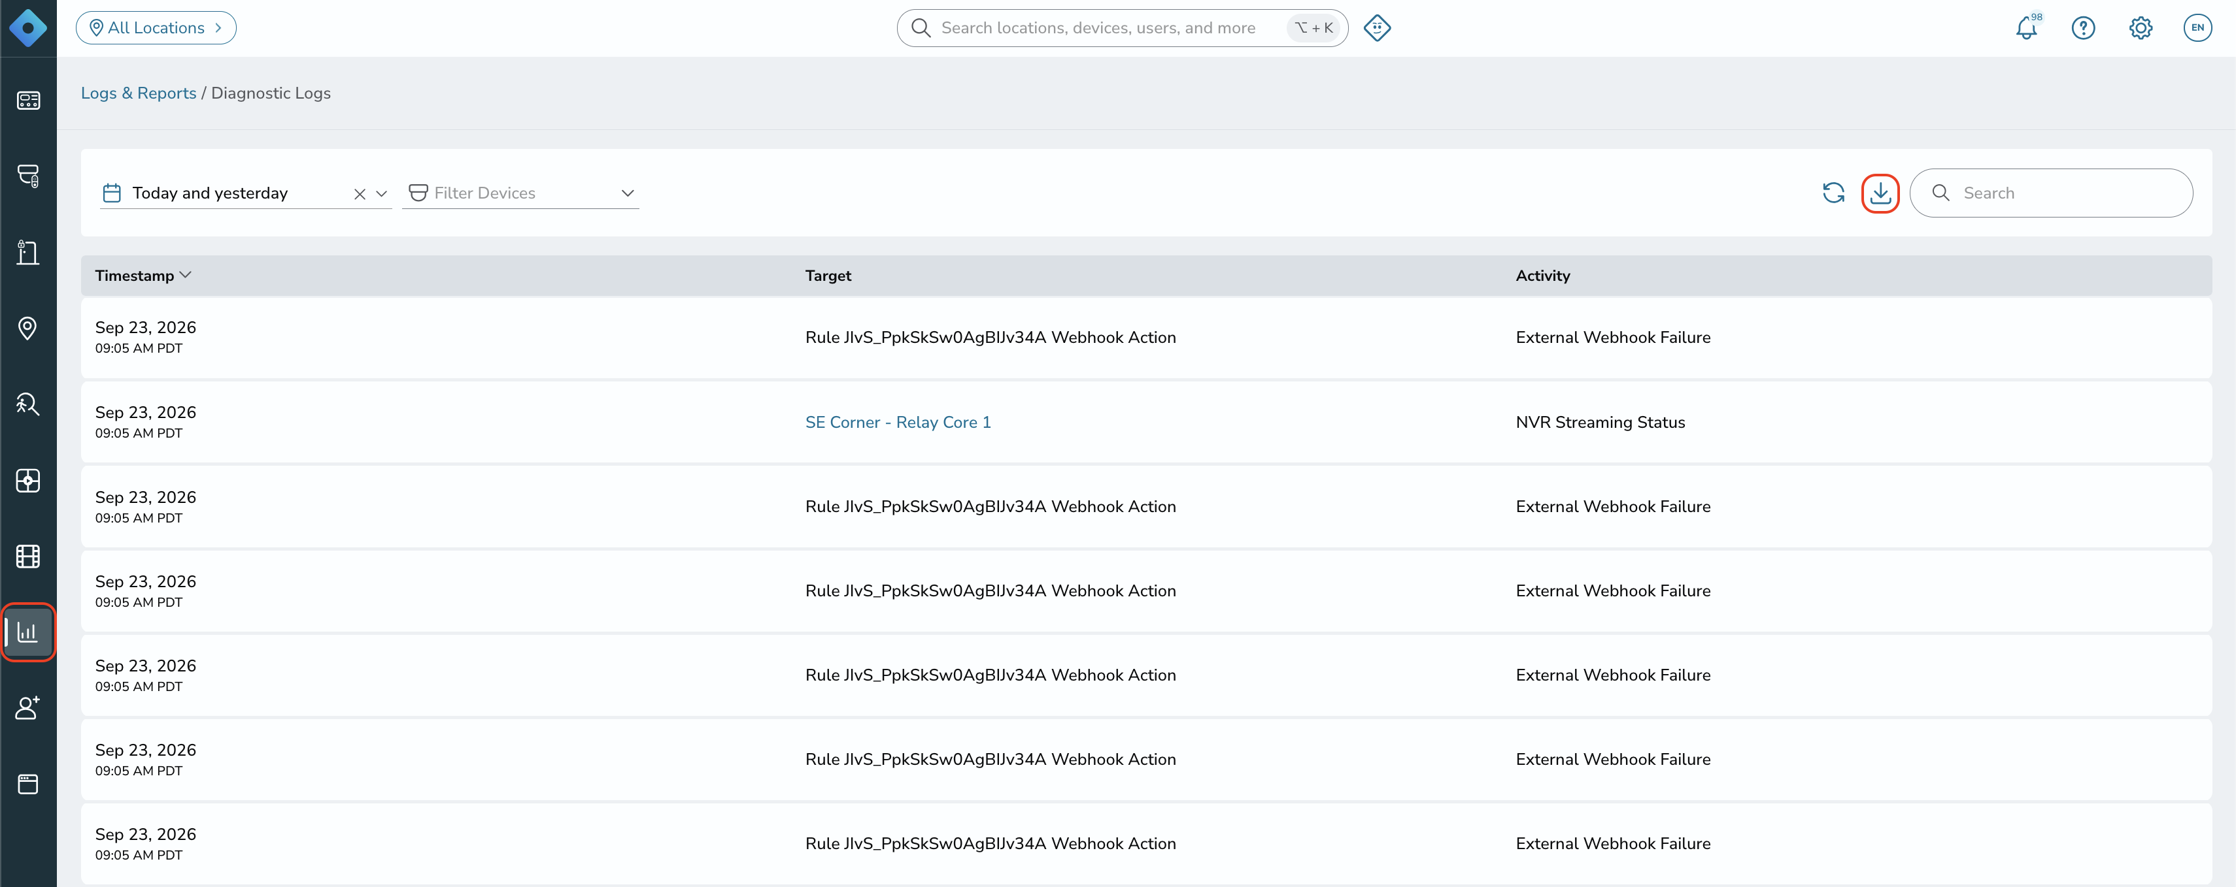Click the NVR Streaming Status activity text
2236x887 pixels.
coord(1600,422)
